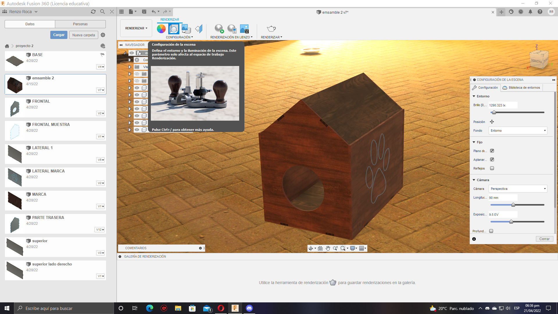
Task: Click the Position move arrows icon
Action: click(x=492, y=122)
